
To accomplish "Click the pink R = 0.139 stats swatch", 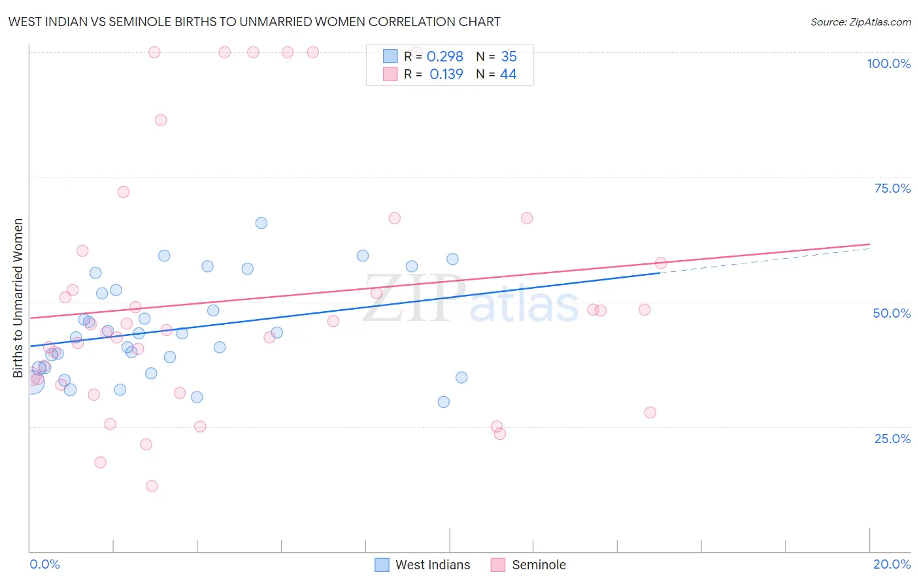I will pos(390,74).
